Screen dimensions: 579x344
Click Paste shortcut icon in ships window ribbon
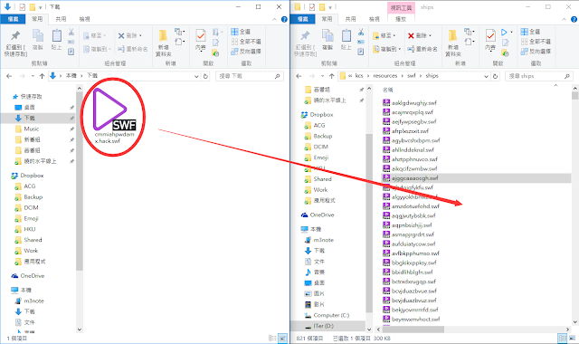coord(361,52)
